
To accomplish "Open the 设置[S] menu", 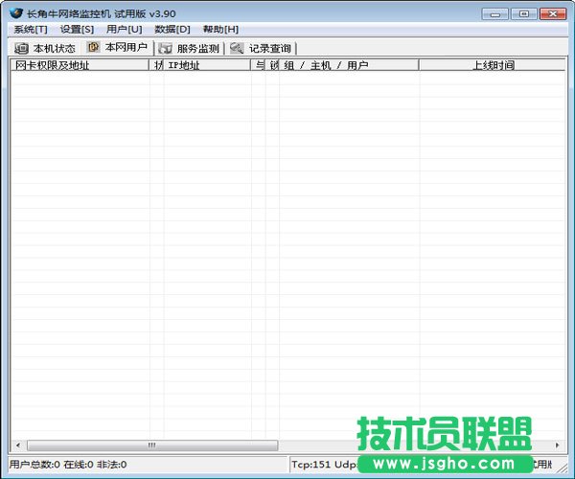I will 77,30.
